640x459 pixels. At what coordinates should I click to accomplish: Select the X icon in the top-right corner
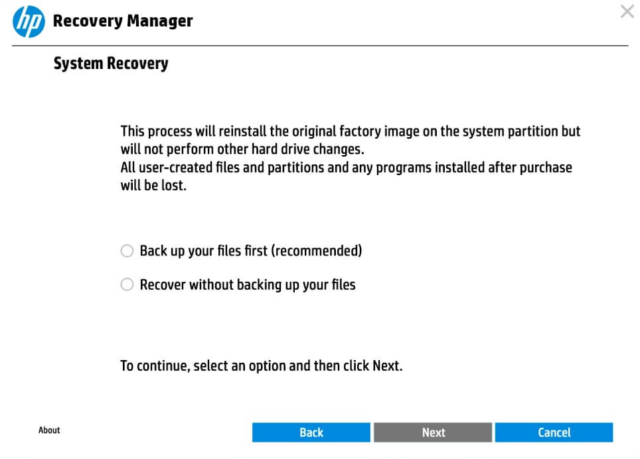point(627,11)
